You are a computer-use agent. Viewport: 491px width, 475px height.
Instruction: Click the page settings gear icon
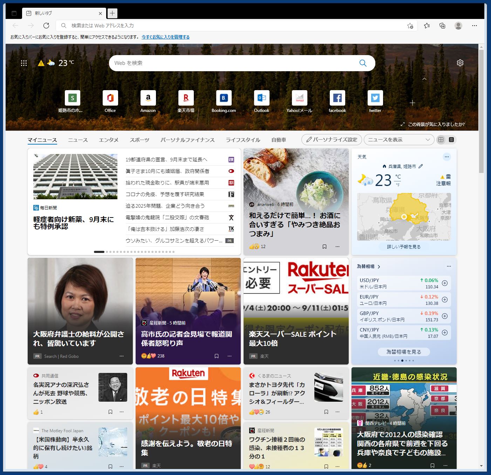point(460,63)
